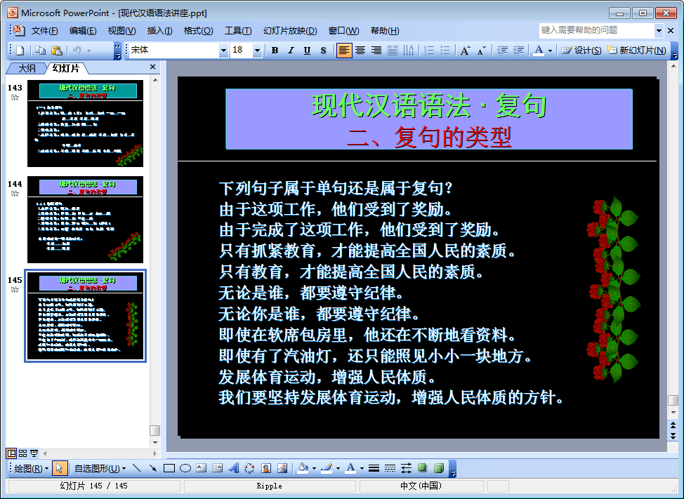The height and width of the screenshot is (499, 684).
Task: Open the 幻灯片放映(D) menu
Action: (x=290, y=31)
